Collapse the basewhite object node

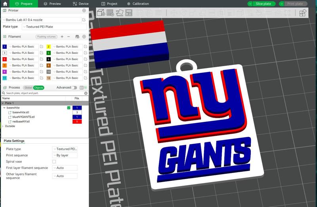point(4,108)
